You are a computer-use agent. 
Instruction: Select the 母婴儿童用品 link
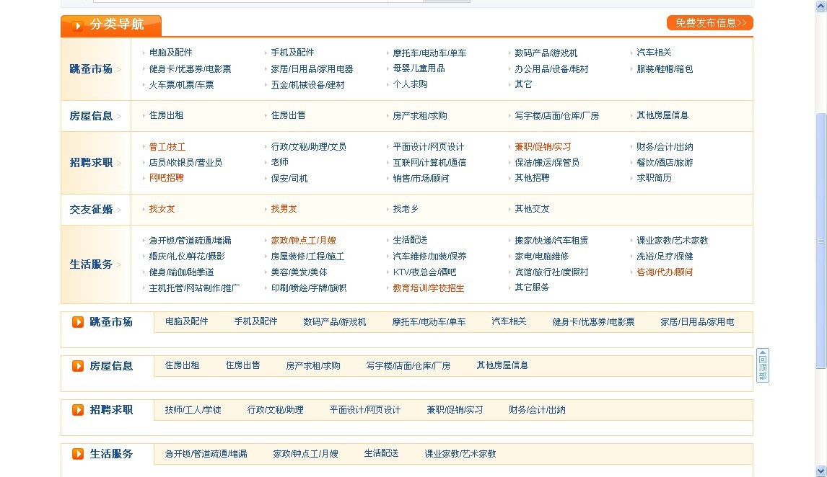click(419, 68)
